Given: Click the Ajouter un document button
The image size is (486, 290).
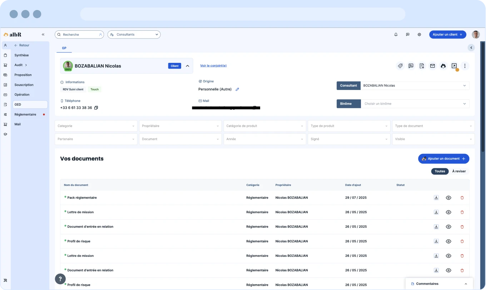Looking at the screenshot, I should (x=443, y=159).
